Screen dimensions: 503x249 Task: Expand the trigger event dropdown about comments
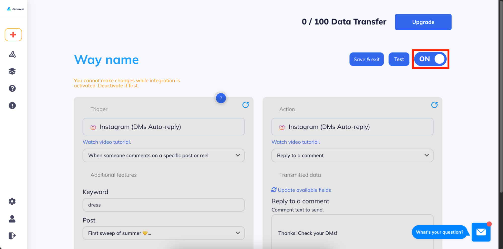point(164,156)
